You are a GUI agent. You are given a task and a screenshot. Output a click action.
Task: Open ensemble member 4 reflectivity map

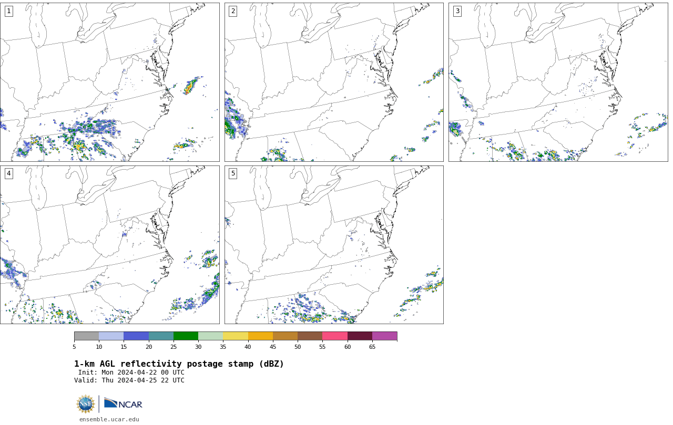tap(109, 245)
